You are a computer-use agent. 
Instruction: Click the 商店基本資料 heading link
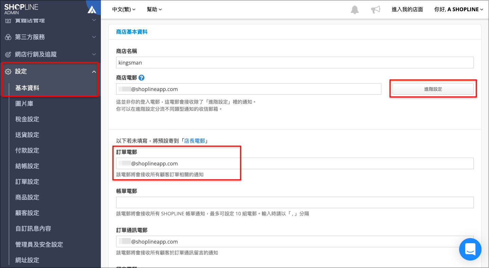(x=132, y=32)
